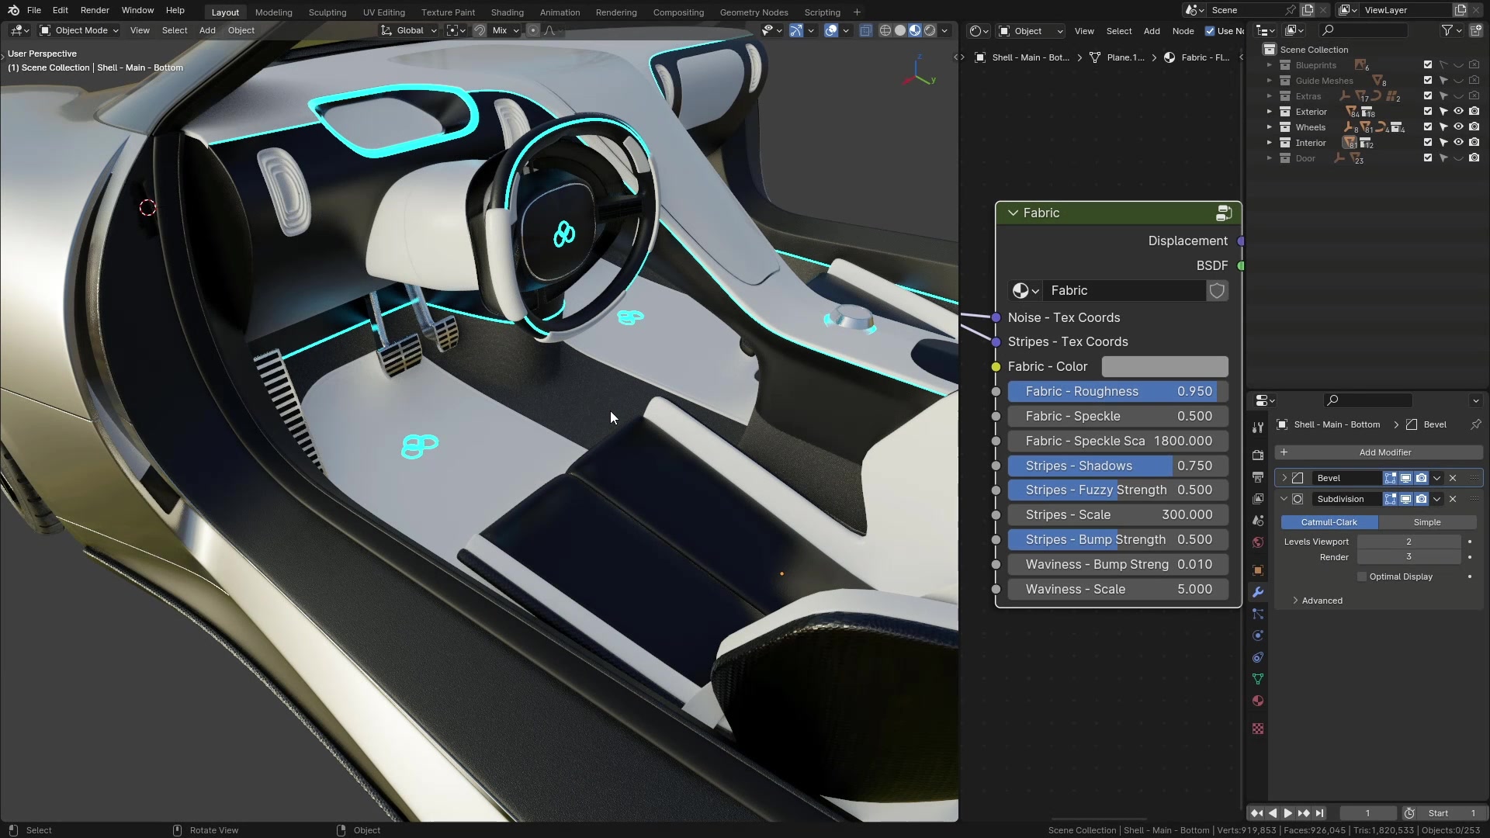The width and height of the screenshot is (1490, 838).
Task: Open the World properties globe icon
Action: (x=1258, y=542)
